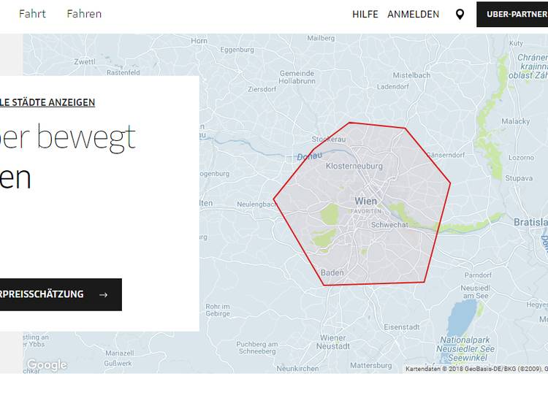548x409 pixels.
Task: Click the Gänserndorf map label
Action: [x=446, y=155]
